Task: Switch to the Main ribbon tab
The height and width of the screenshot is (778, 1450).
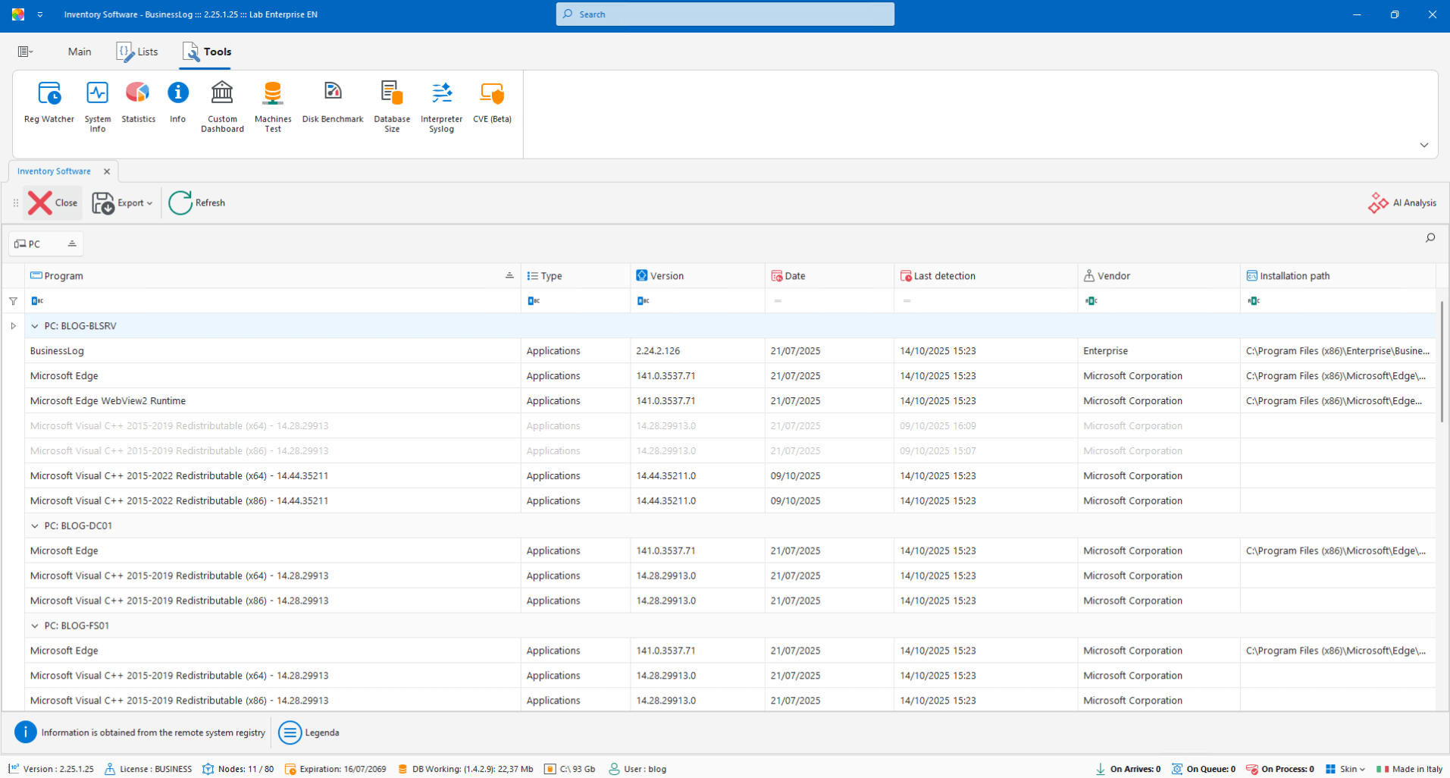Action: tap(80, 52)
